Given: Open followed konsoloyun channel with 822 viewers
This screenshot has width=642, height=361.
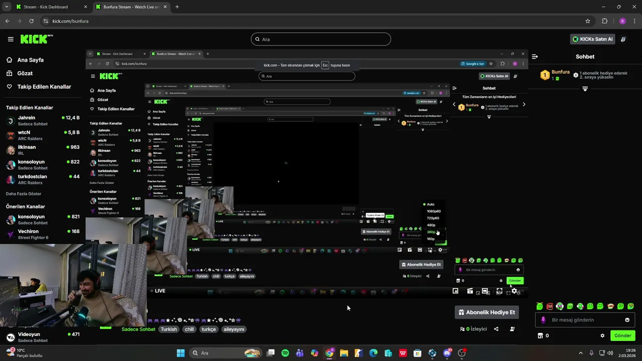Looking at the screenshot, I should point(43,165).
